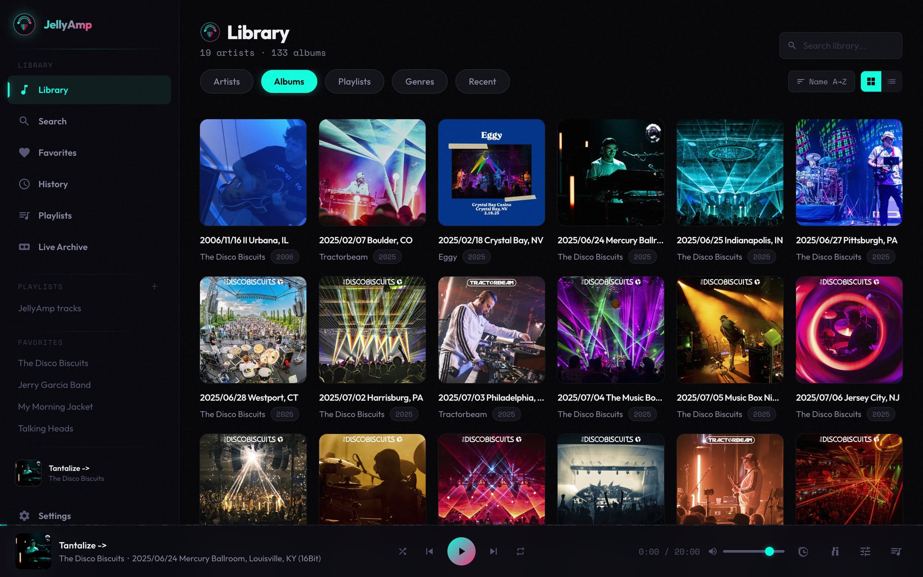This screenshot has height=577, width=923.
Task: Toggle repeat mode in player bar
Action: tap(521, 551)
